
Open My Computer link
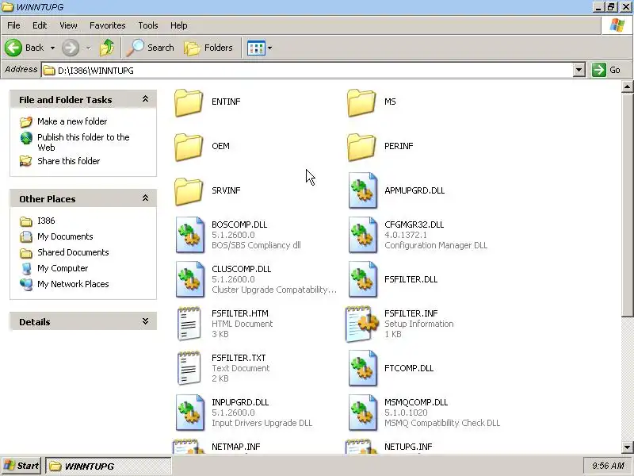[63, 268]
